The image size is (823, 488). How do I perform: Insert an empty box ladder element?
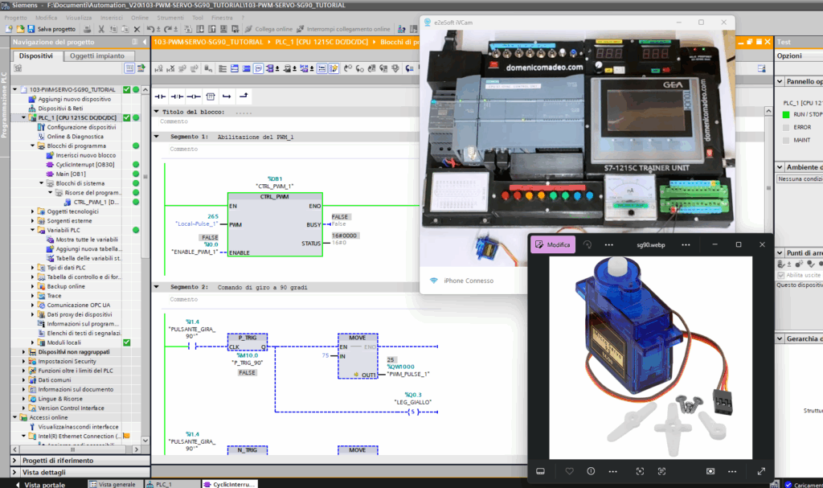(211, 96)
